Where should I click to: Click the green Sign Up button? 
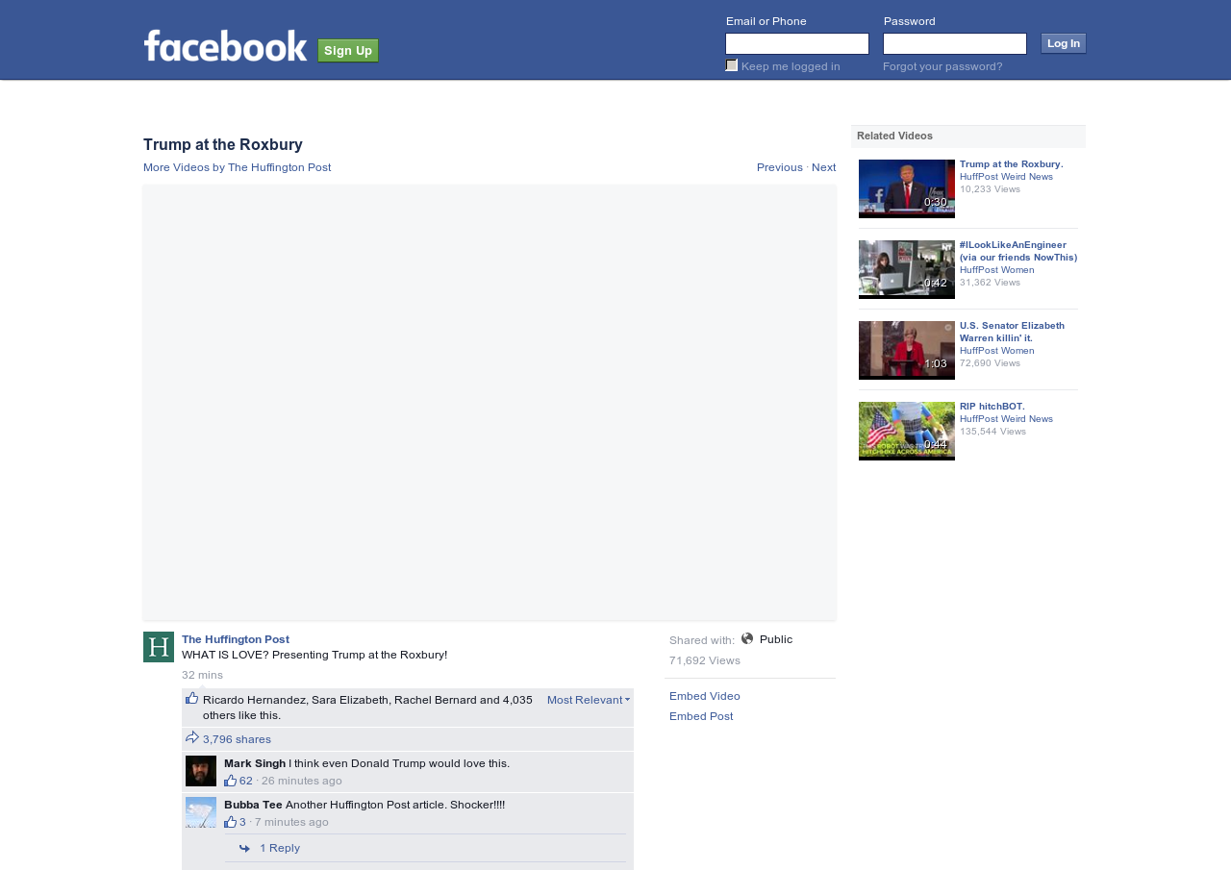[x=348, y=51]
